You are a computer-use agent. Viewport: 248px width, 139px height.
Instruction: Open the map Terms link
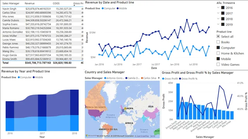tap(152, 136)
